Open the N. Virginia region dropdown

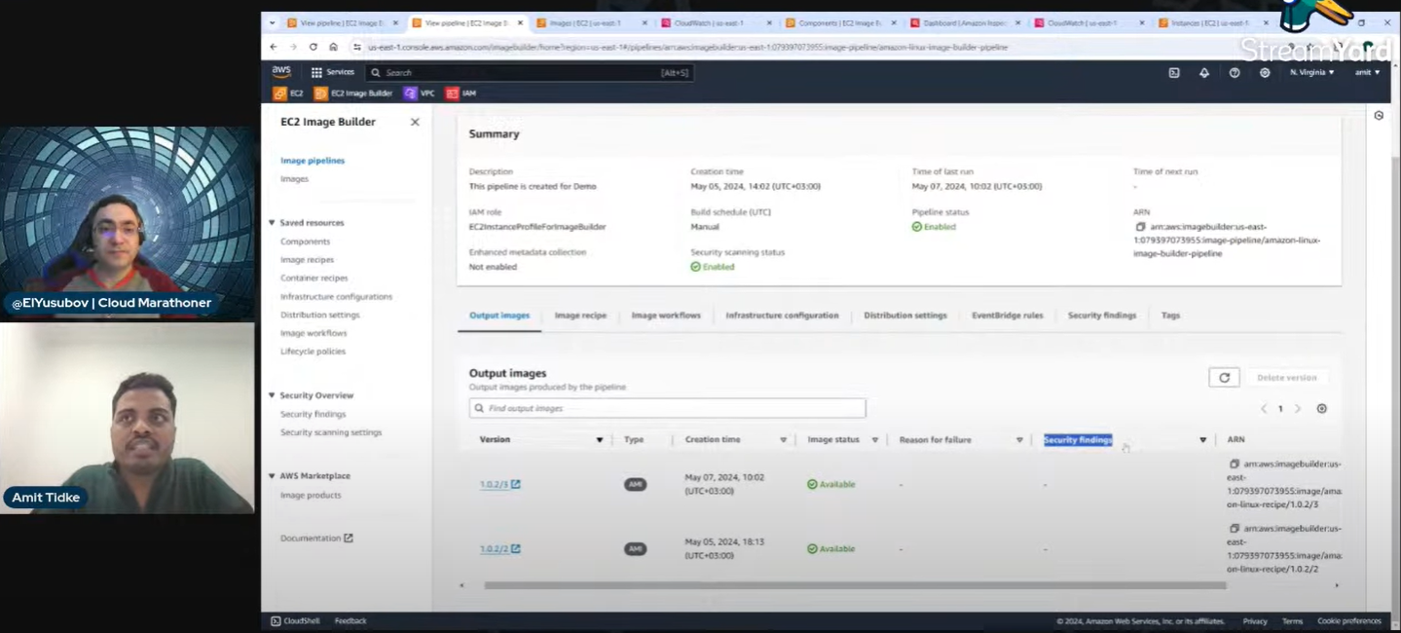pyautogui.click(x=1311, y=72)
